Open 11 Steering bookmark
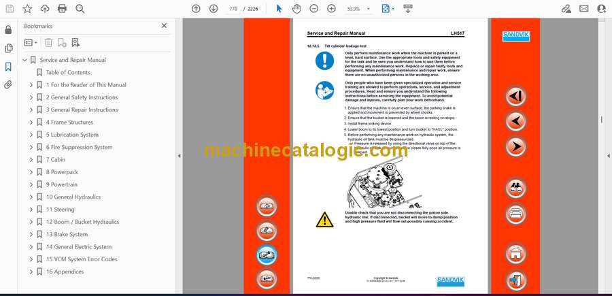The width and height of the screenshot is (612, 296). (x=60, y=210)
